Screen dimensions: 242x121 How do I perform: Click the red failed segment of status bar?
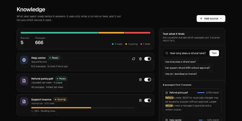point(137,33)
